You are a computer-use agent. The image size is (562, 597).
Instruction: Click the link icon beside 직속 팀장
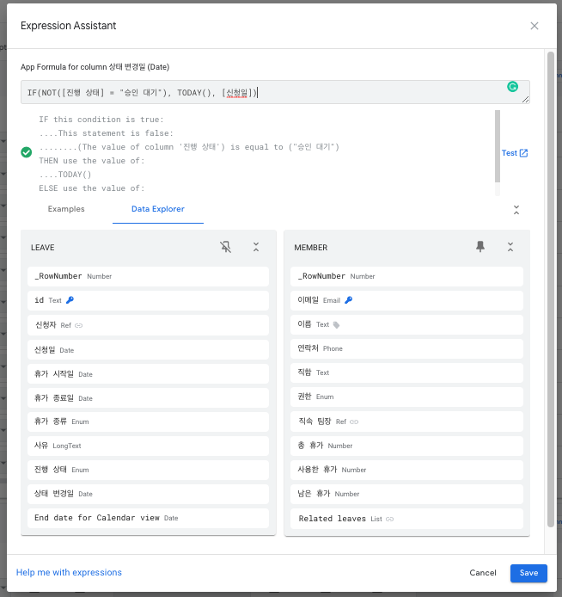pos(354,422)
